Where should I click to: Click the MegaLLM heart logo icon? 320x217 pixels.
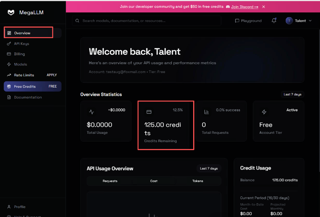(x=11, y=12)
